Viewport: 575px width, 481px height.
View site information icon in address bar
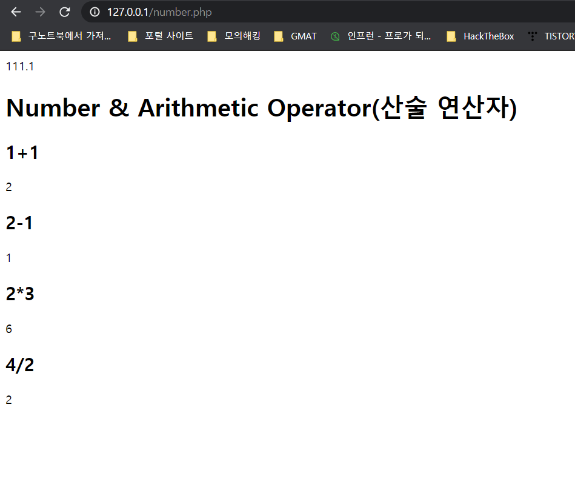point(95,12)
